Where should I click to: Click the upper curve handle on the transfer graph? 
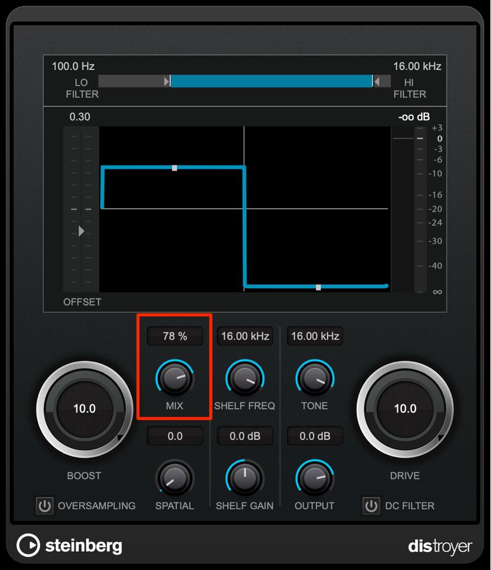click(175, 168)
